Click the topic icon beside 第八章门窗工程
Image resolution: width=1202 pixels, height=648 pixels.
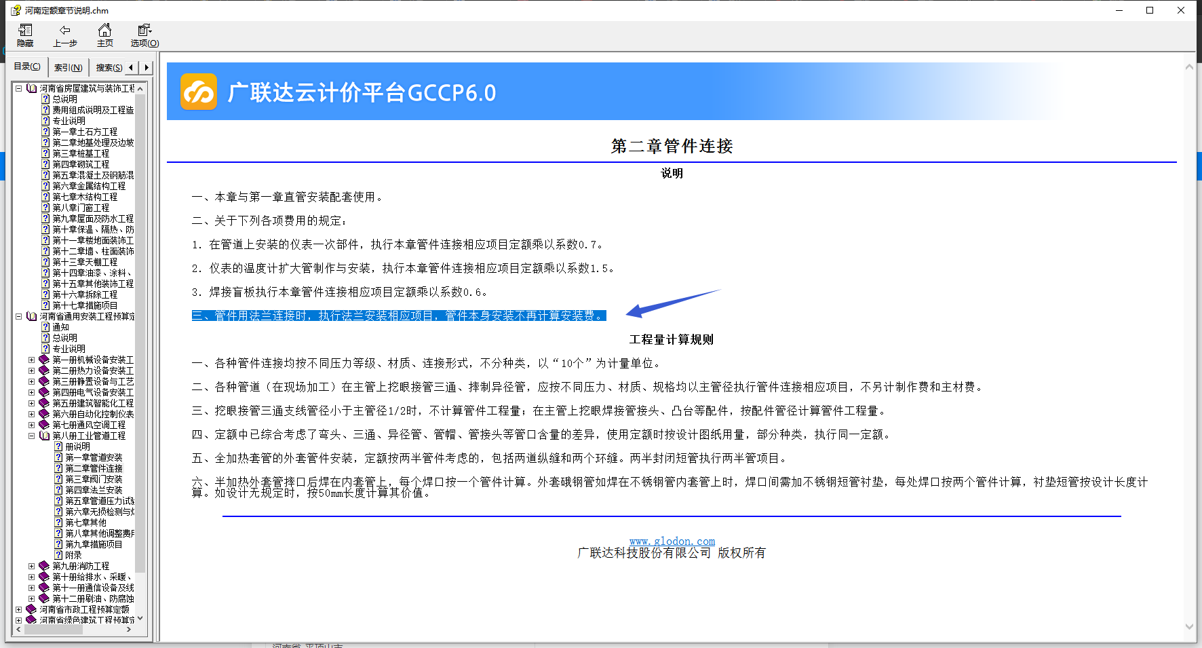pos(46,208)
